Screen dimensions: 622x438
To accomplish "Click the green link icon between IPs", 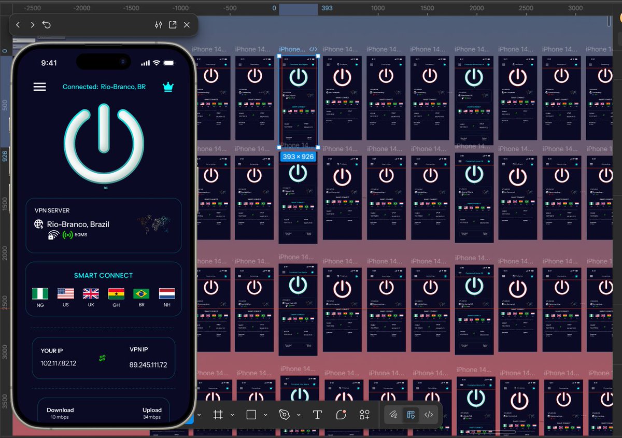I will [103, 358].
